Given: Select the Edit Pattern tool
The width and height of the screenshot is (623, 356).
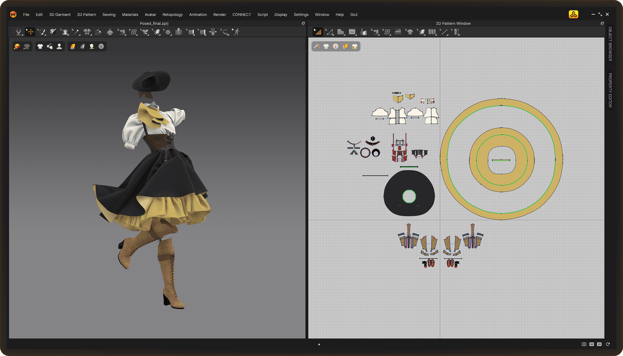Looking at the screenshot, I should pos(329,32).
